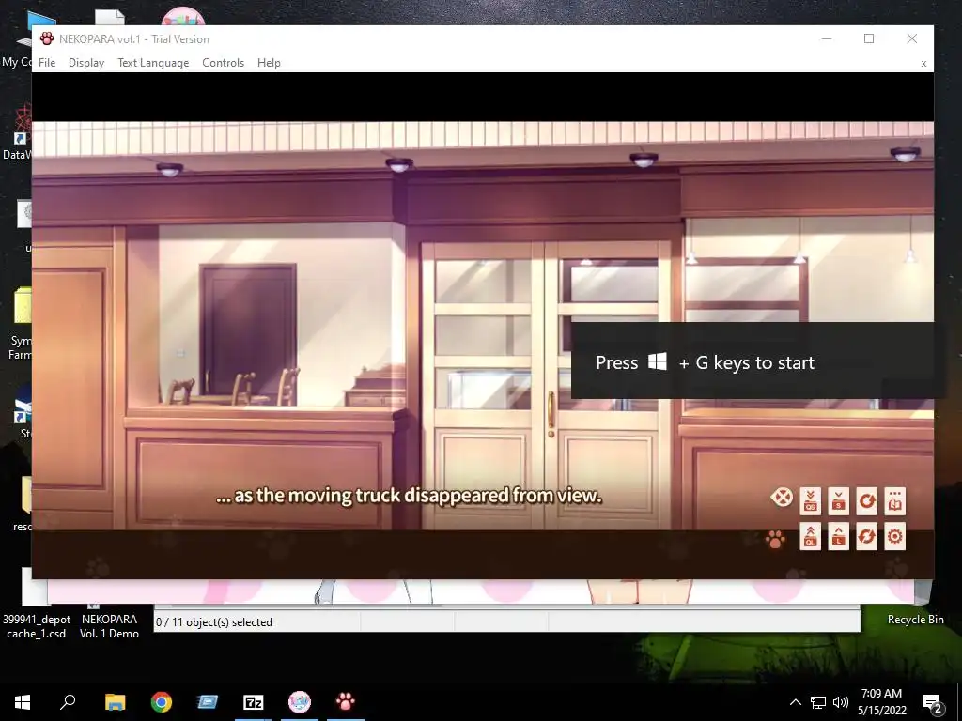Click the paw print advance indicator
962x721 pixels.
pos(775,539)
